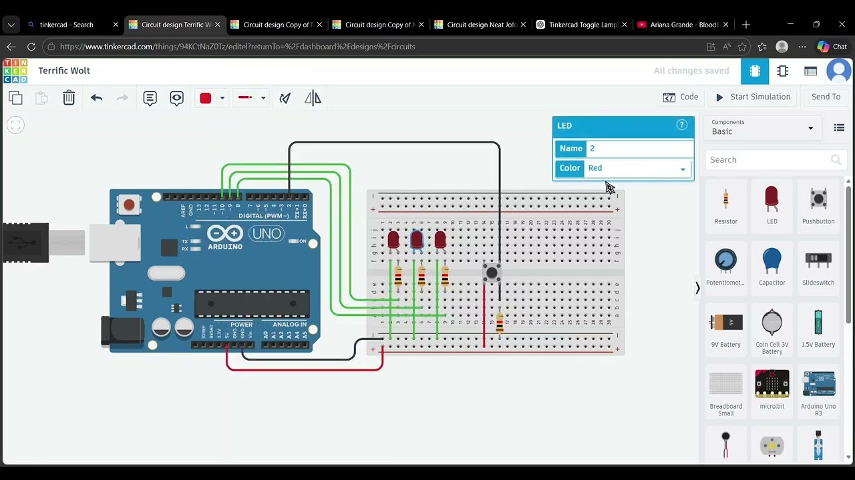Viewport: 855px width, 480px height.
Task: Select the Breadboard Small component
Action: [726, 393]
